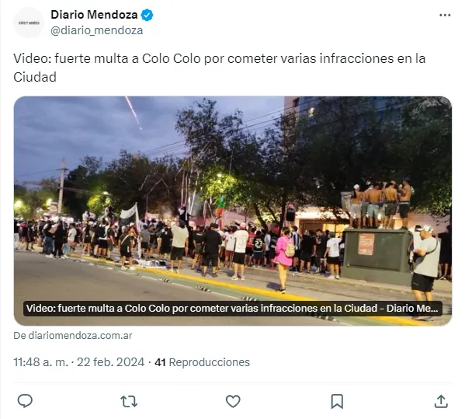The width and height of the screenshot is (465, 419).
Task: Bookmark the tweet with the bookmark icon
Action: pos(337,401)
